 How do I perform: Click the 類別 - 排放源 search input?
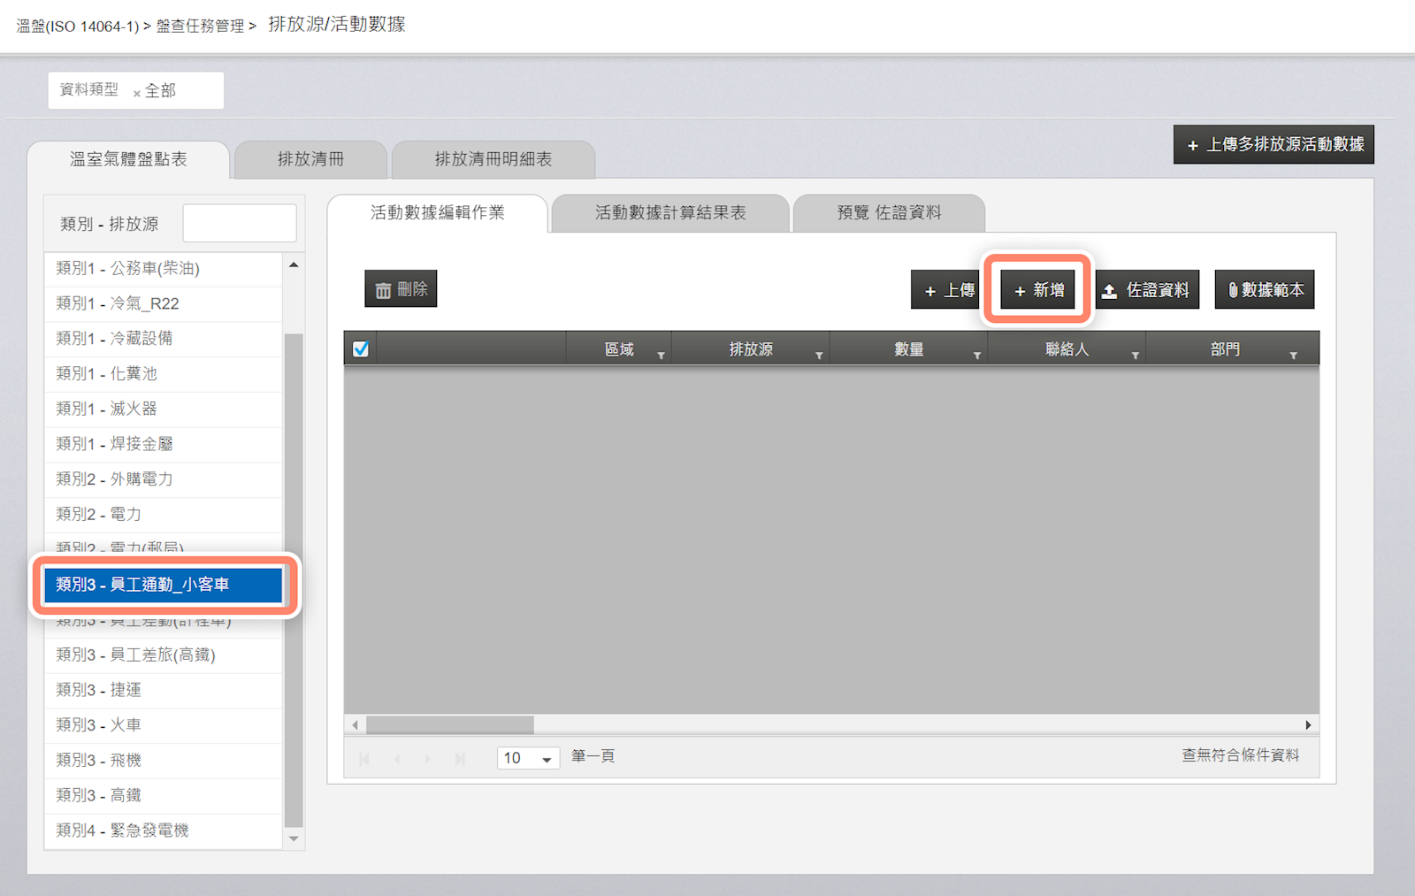(x=240, y=223)
